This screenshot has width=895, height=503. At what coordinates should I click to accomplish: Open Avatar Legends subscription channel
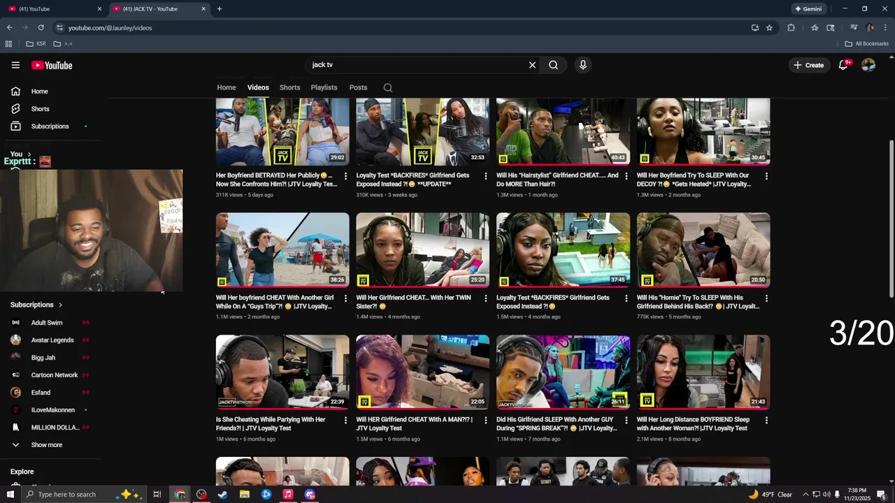52,340
